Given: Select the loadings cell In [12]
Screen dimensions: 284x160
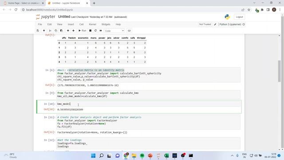Looking at the screenshot, I should click(x=148, y=143).
